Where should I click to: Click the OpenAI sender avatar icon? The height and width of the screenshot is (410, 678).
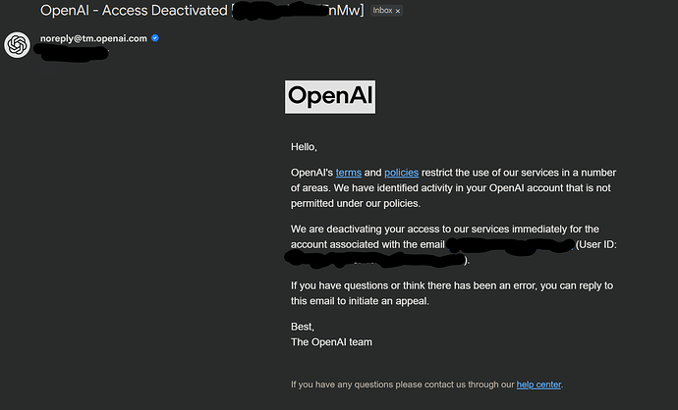pyautogui.click(x=17, y=45)
